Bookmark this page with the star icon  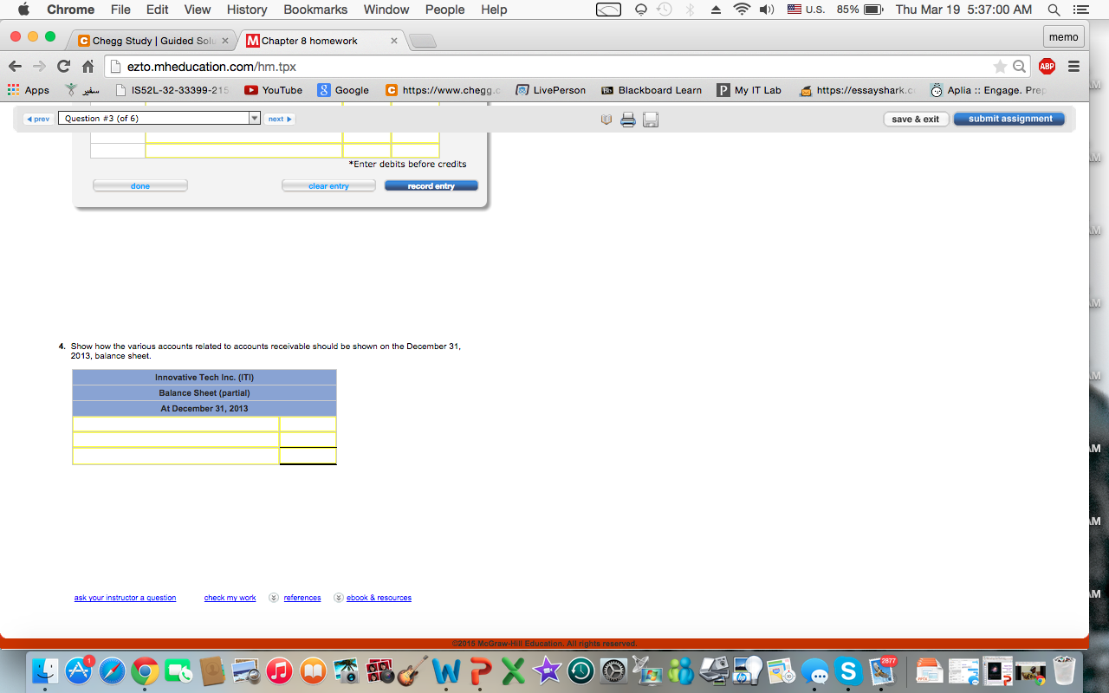pyautogui.click(x=1000, y=67)
